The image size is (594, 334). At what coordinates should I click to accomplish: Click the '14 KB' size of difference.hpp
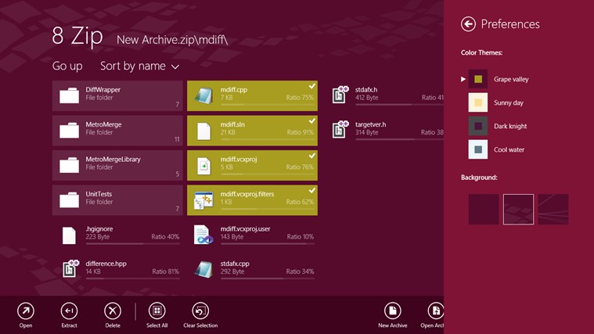click(x=93, y=271)
